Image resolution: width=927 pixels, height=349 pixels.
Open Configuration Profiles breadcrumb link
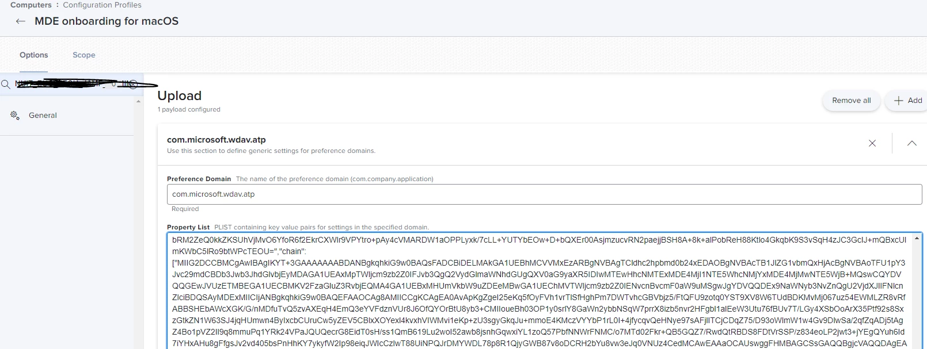pos(102,5)
